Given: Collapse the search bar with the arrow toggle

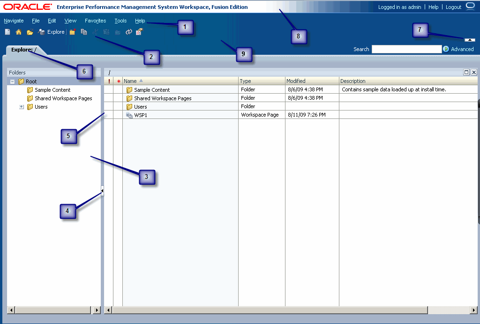Looking at the screenshot, I should (470, 39).
